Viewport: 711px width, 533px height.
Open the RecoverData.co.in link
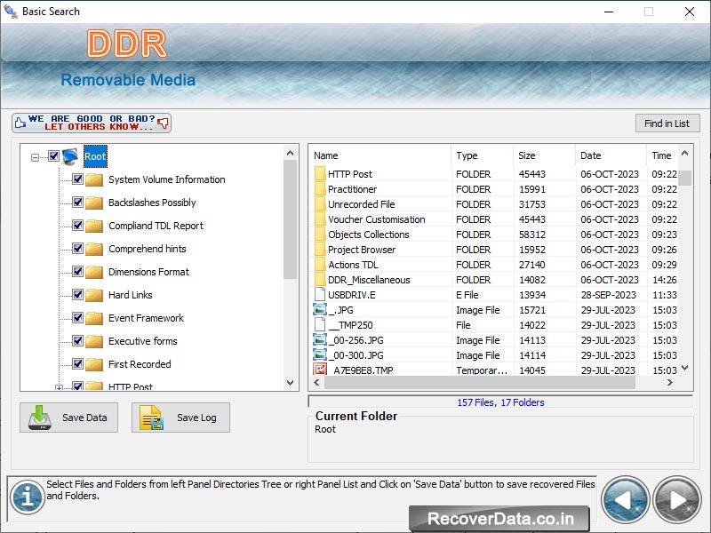(x=500, y=519)
